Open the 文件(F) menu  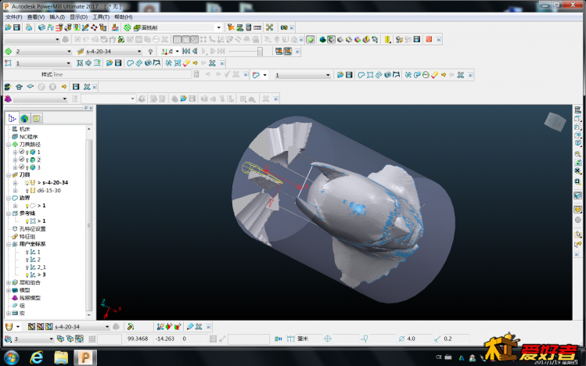coord(13,16)
